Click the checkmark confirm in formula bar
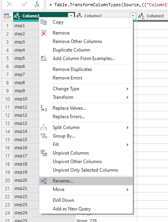This screenshot has height=222, width=168. click(24, 4)
